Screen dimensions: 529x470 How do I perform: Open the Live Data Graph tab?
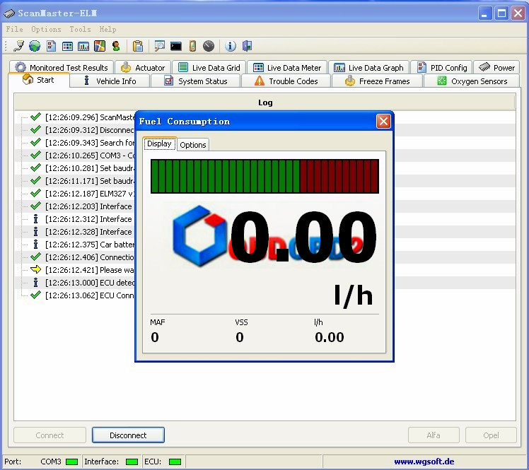[x=369, y=68]
